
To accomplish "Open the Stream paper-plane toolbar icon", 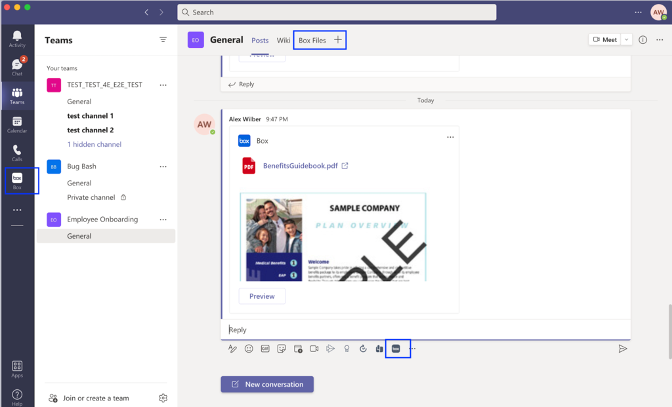I will click(331, 349).
